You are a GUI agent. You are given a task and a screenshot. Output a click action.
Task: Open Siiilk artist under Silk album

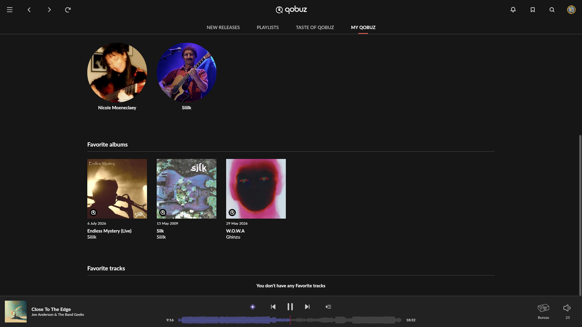click(161, 237)
